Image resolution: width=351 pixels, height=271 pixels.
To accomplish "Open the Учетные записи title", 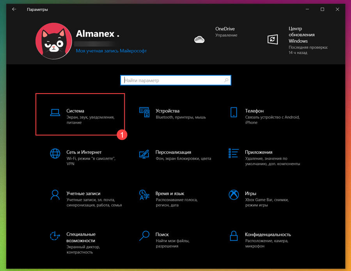I will coord(83,193).
